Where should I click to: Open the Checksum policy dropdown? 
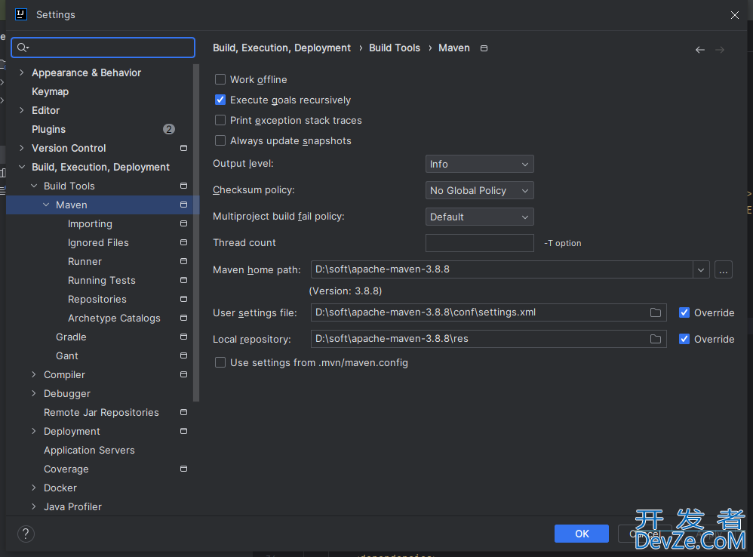pos(479,191)
